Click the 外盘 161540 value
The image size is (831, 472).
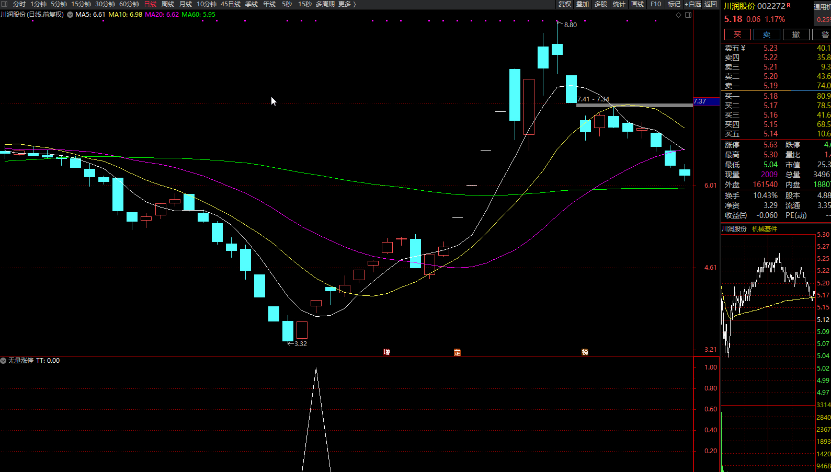tap(765, 185)
